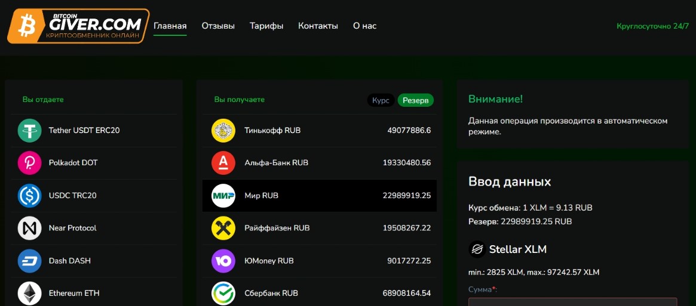Click the Сумма input field

click(x=572, y=302)
